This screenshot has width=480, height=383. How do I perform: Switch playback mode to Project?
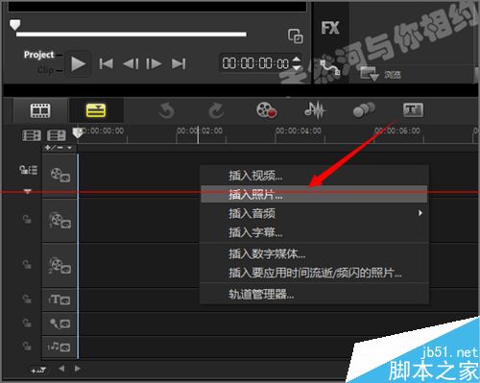39,55
